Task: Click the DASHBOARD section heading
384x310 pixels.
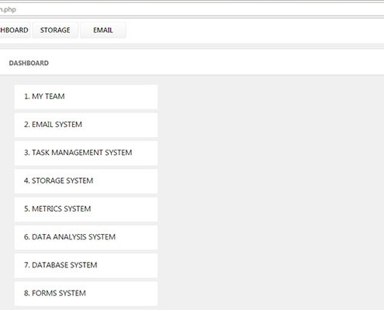Action: pyautogui.click(x=29, y=63)
